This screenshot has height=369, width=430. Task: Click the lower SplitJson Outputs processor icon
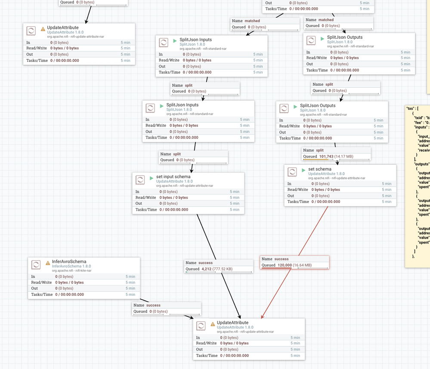(284, 108)
